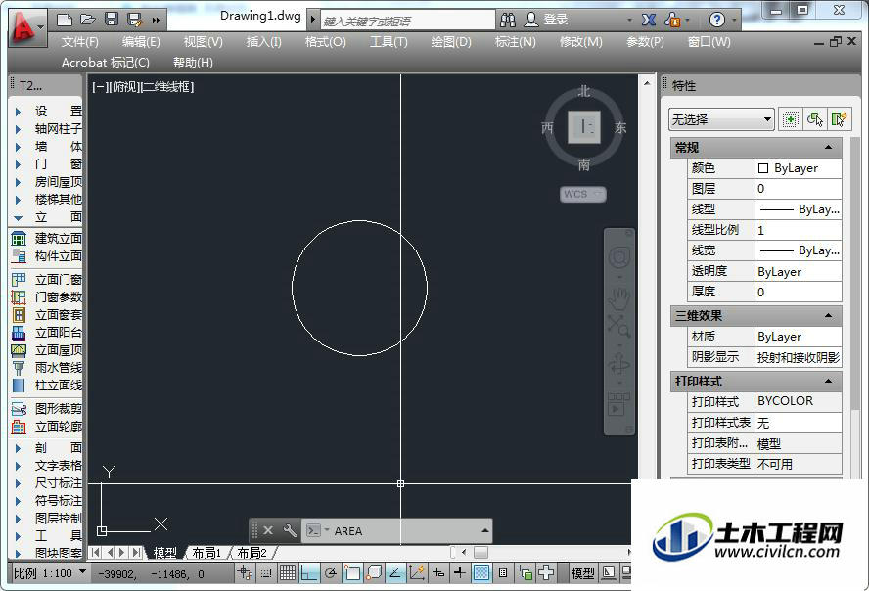The width and height of the screenshot is (869, 591).
Task: Click the [二维线框] visual style label
Action: [x=166, y=87]
